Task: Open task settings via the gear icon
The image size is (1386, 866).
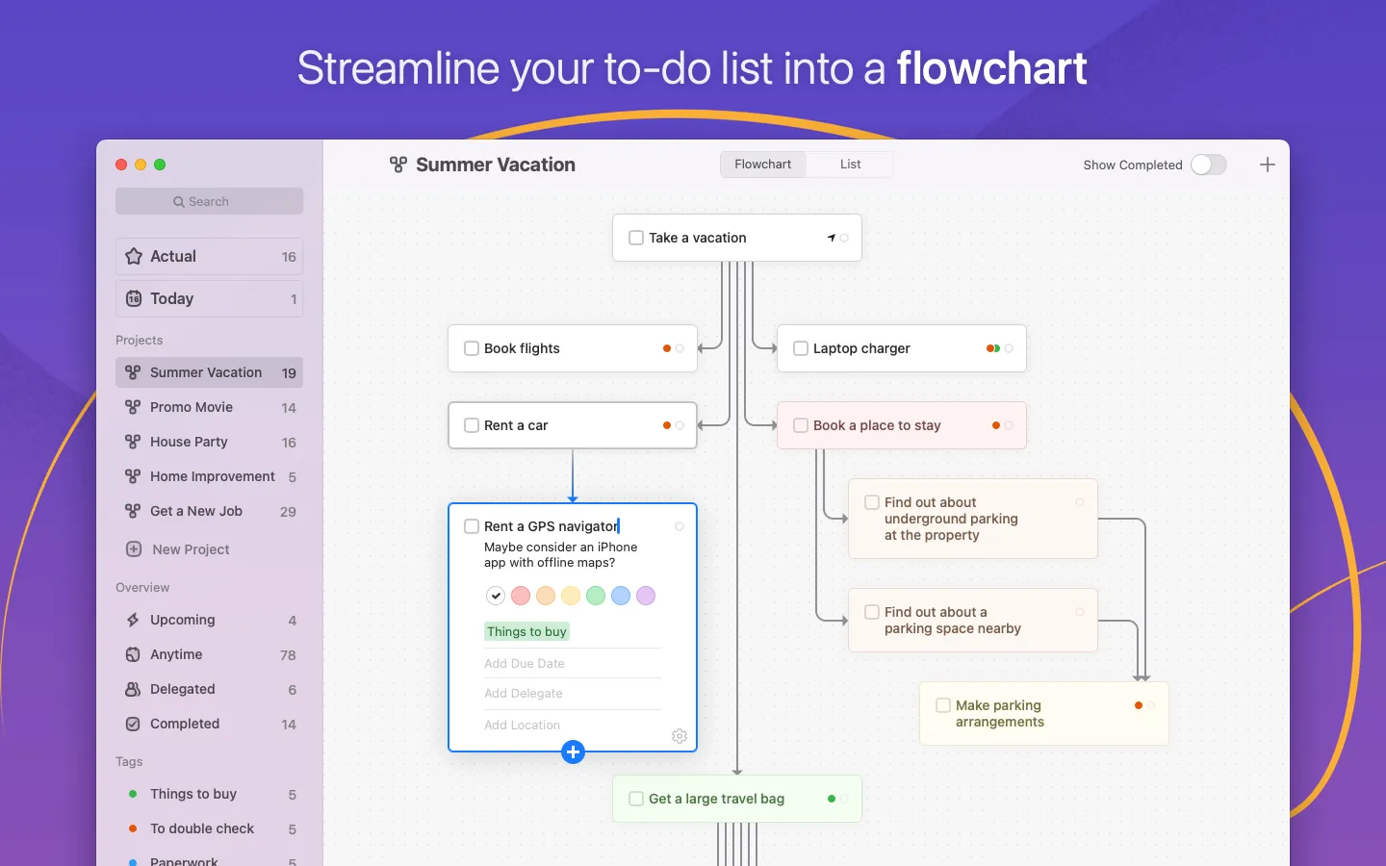Action: click(x=680, y=736)
